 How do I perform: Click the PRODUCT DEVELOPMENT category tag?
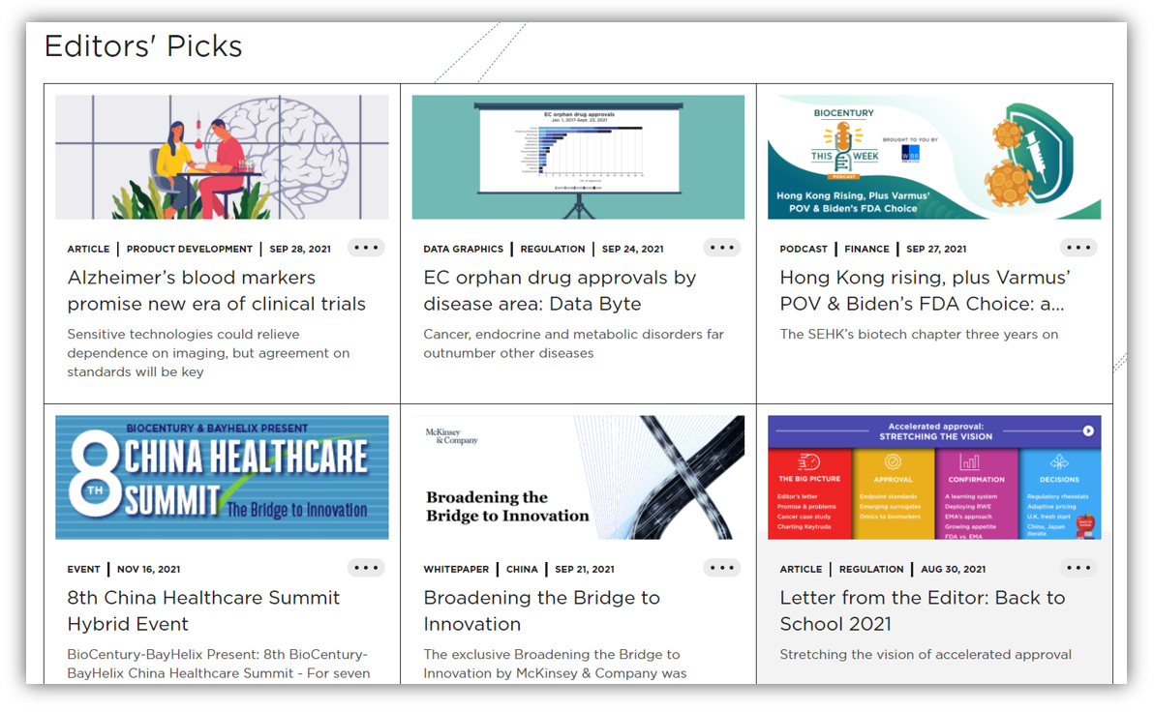coord(189,249)
